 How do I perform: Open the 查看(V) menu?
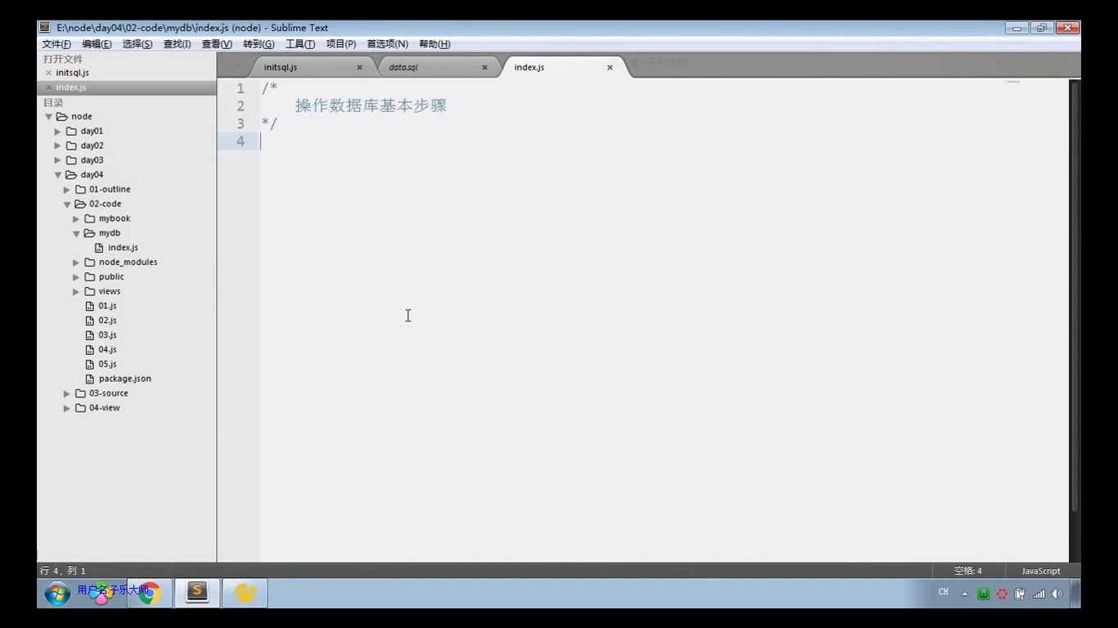[217, 44]
